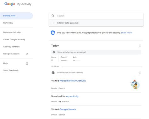
Task: Click the Learn more link
Action: [126, 33]
